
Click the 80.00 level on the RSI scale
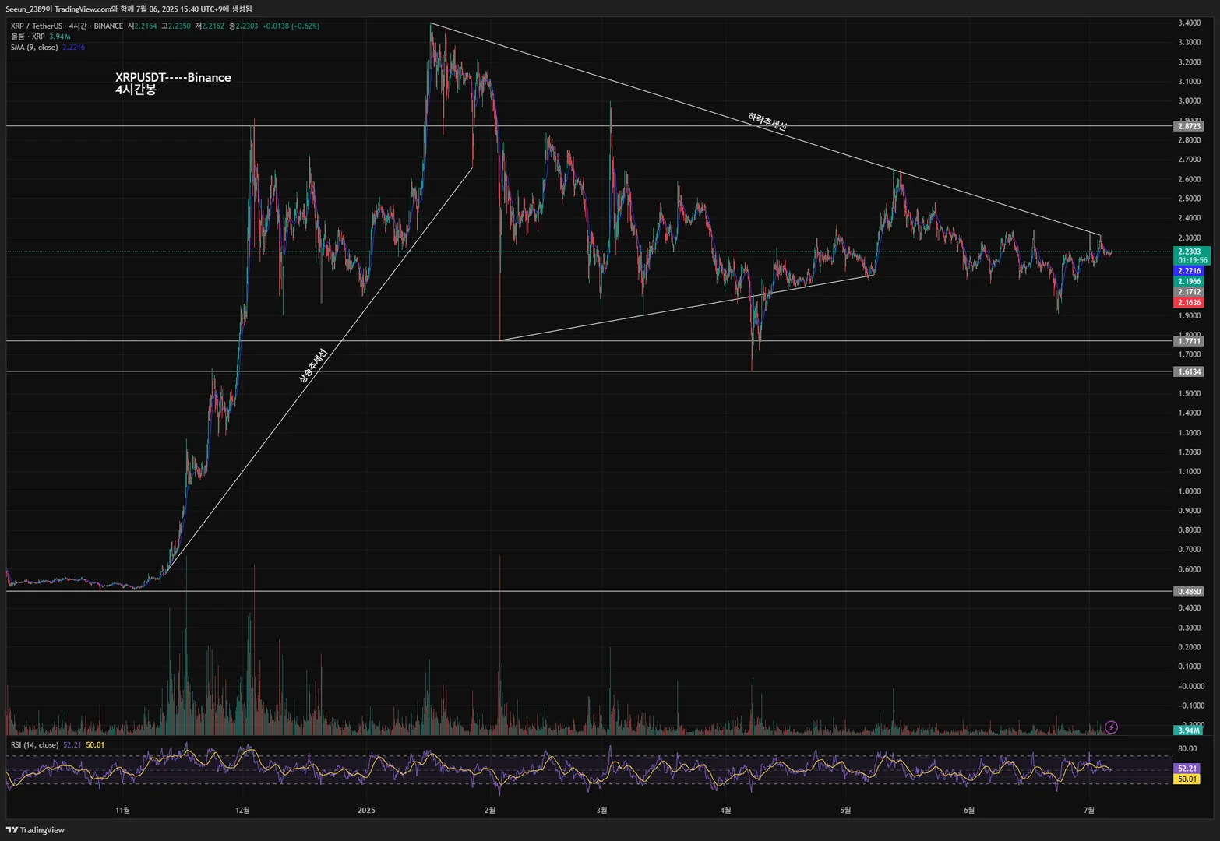click(1187, 749)
